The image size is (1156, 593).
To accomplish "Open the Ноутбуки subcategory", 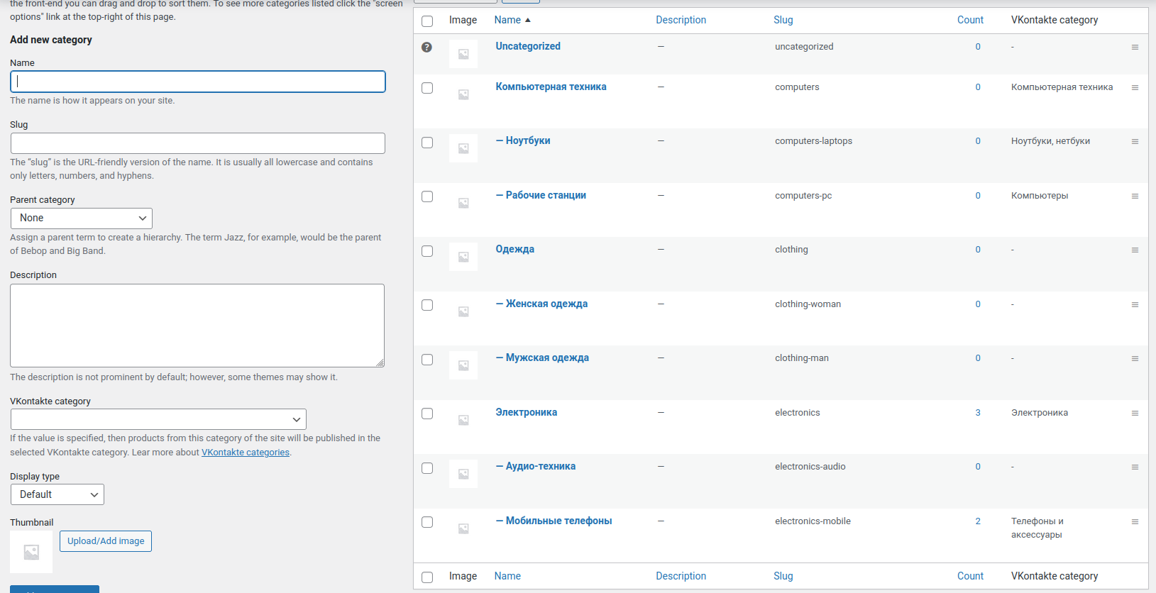I will [523, 140].
